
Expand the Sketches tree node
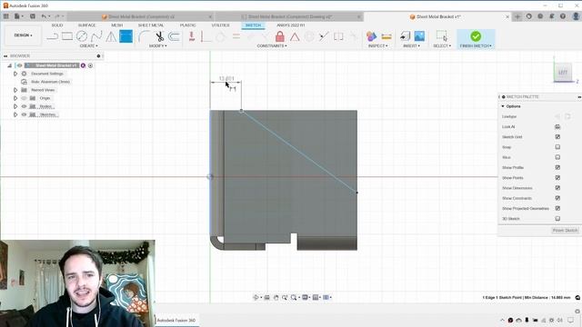[15, 114]
